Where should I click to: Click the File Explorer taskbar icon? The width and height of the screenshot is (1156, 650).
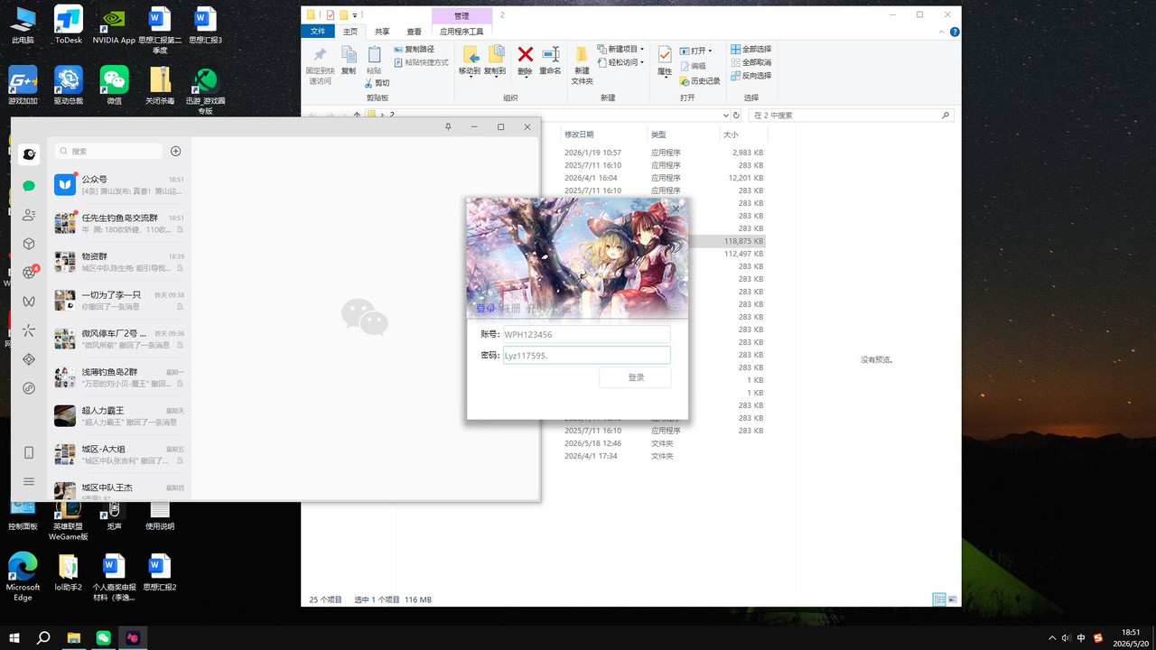(x=73, y=637)
